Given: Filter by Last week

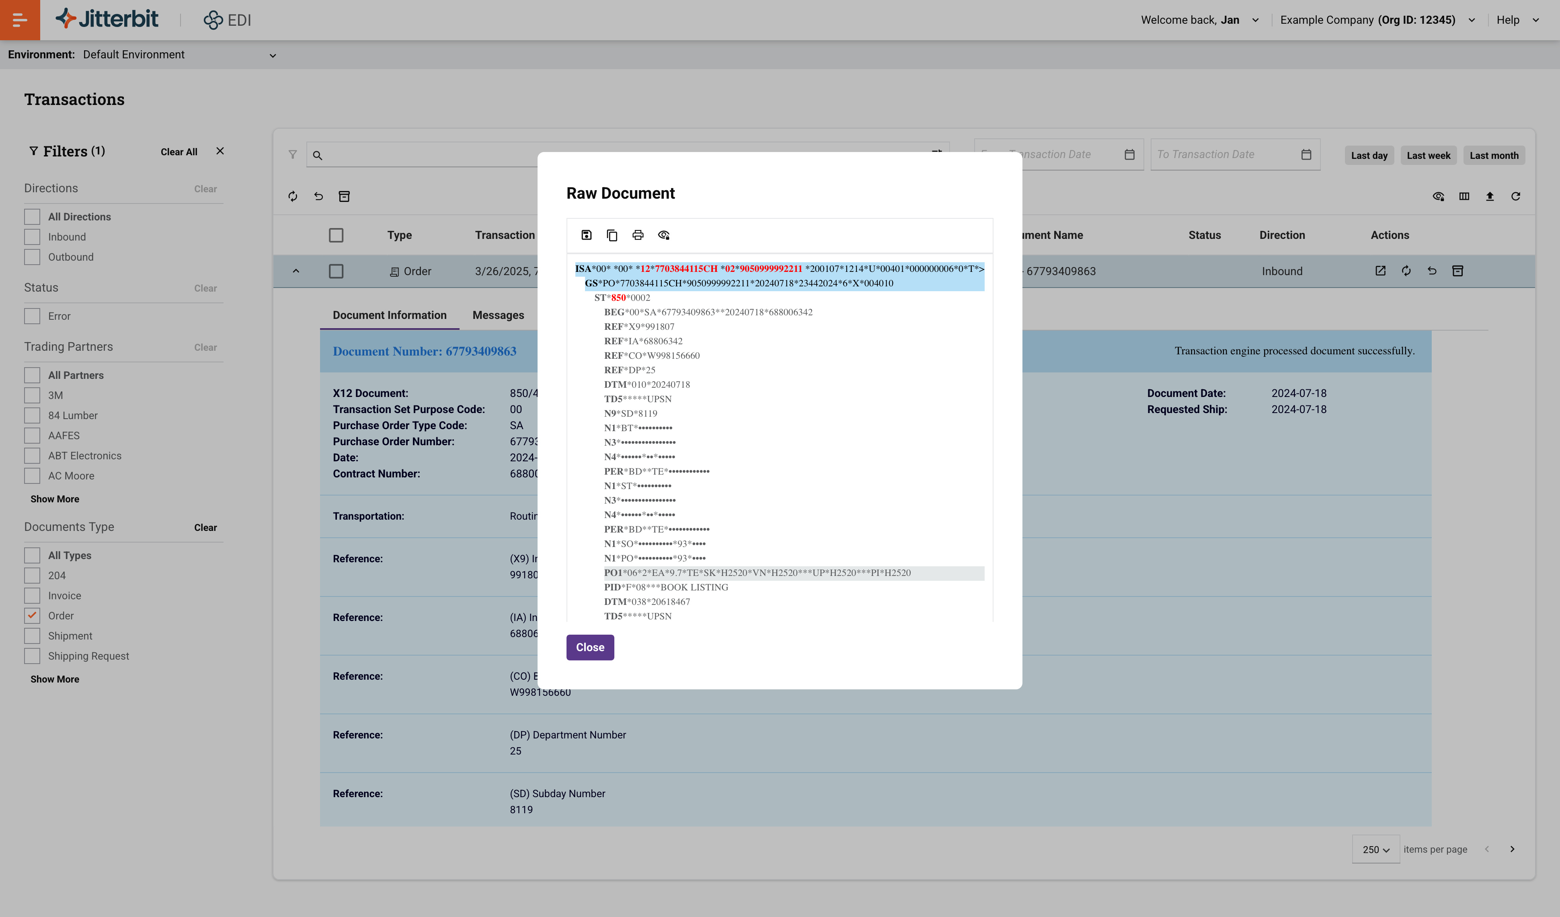Looking at the screenshot, I should (1428, 155).
